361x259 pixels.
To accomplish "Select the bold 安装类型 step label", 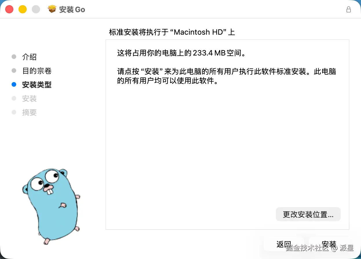I will point(37,85).
